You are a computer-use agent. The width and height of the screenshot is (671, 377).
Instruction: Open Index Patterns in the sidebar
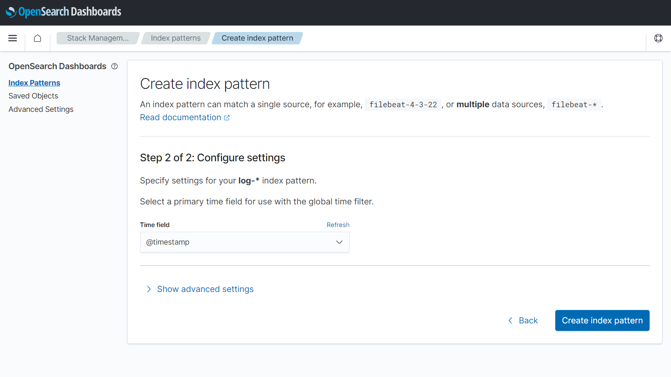click(x=34, y=83)
